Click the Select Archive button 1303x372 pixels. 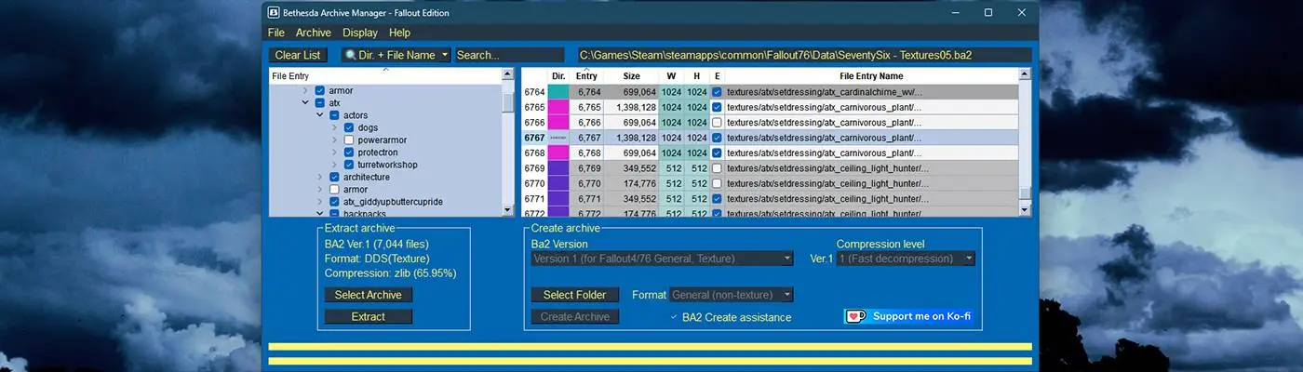pos(369,295)
